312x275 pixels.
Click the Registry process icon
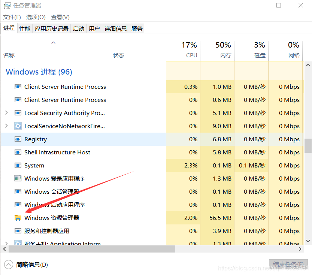click(18, 139)
